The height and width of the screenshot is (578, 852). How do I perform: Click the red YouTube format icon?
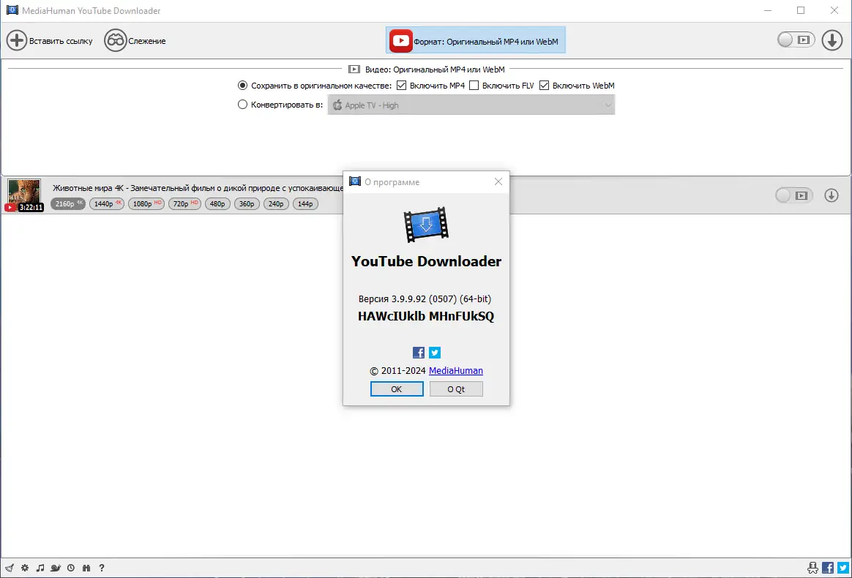pyautogui.click(x=401, y=41)
